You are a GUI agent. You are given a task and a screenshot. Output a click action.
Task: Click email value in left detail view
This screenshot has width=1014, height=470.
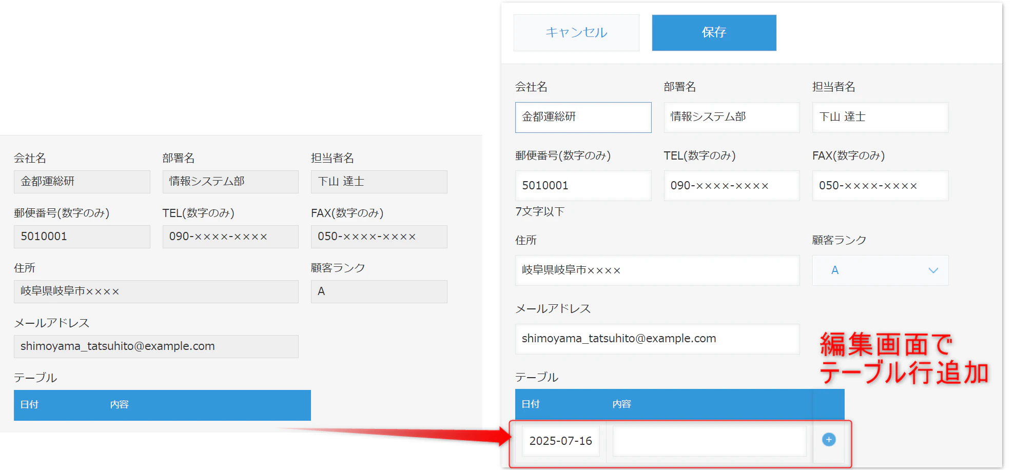(156, 346)
